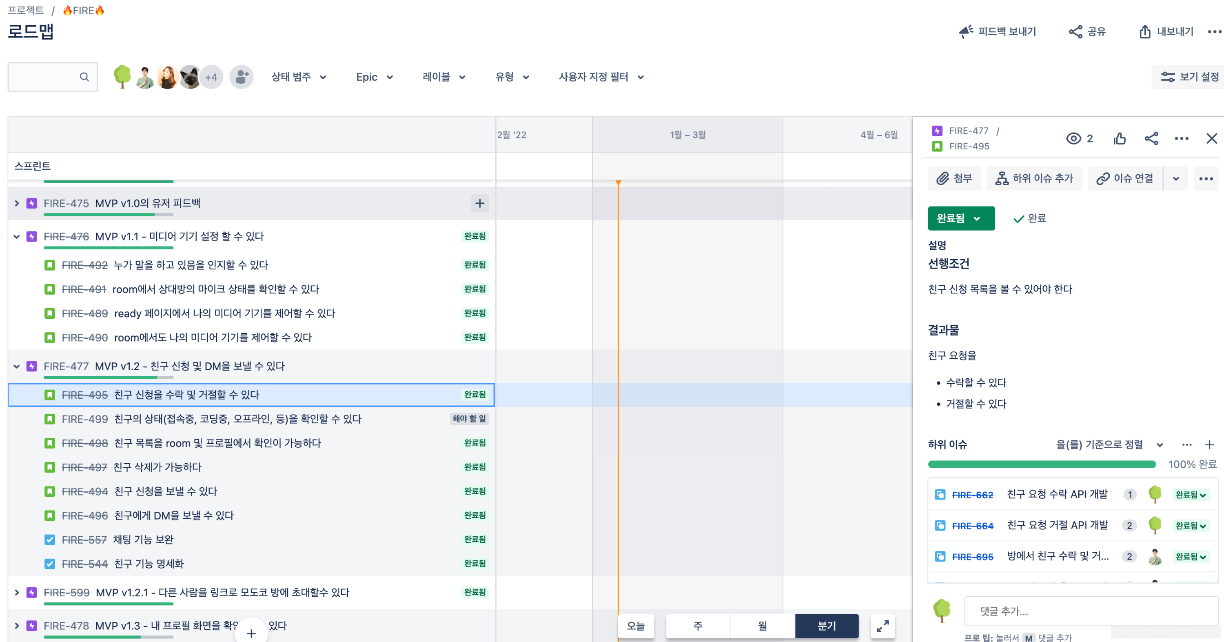Click the 오늘 button on the timeline
The width and height of the screenshot is (1224, 642).
(636, 626)
